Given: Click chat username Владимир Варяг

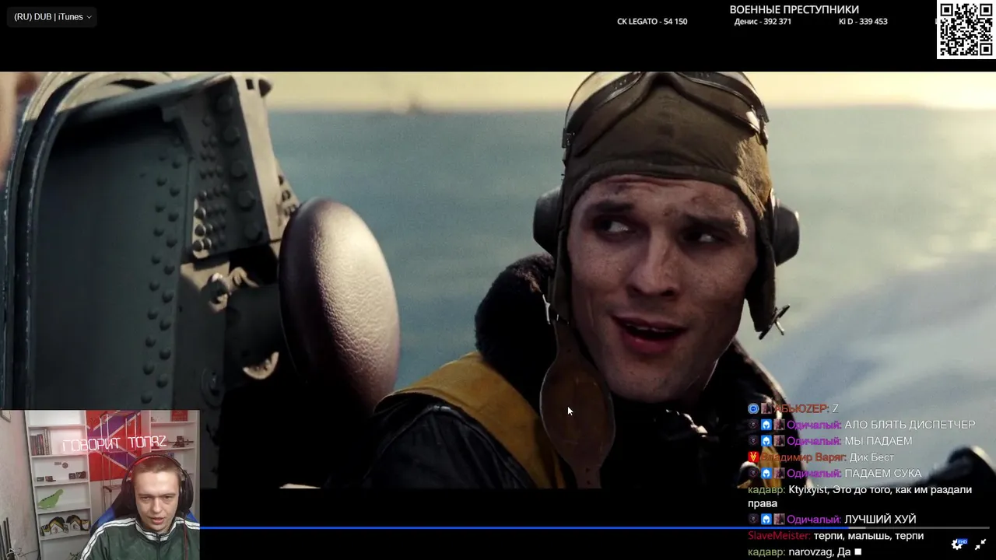Looking at the screenshot, I should point(802,457).
